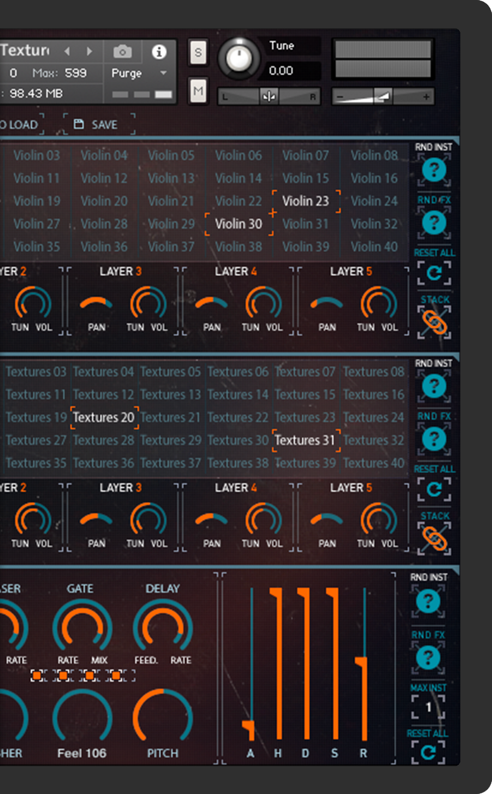This screenshot has height=794, width=492.
Task: Deselect the highlighted Textures 20 cell
Action: point(104,417)
